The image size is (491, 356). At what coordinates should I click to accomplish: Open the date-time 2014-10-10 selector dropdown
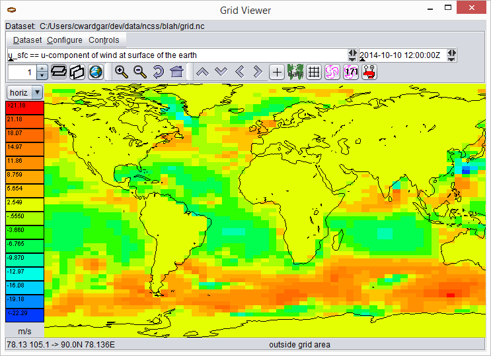click(451, 55)
